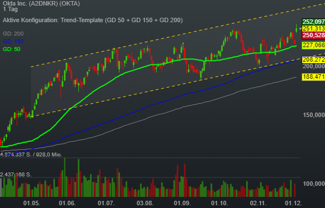
Task: Click the yellow 251,313 price label
Action: tap(313, 28)
